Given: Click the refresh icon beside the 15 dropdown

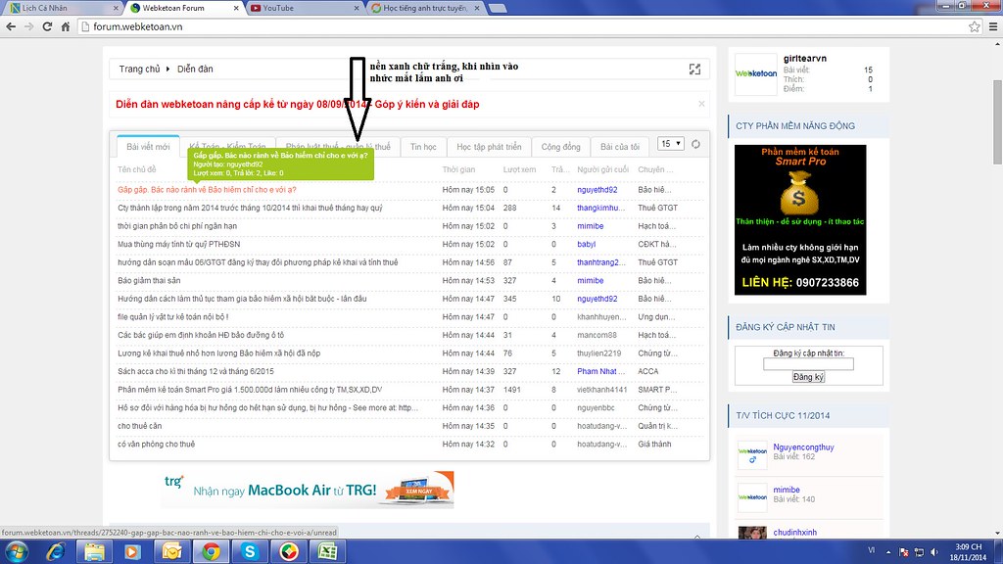Looking at the screenshot, I should click(695, 144).
